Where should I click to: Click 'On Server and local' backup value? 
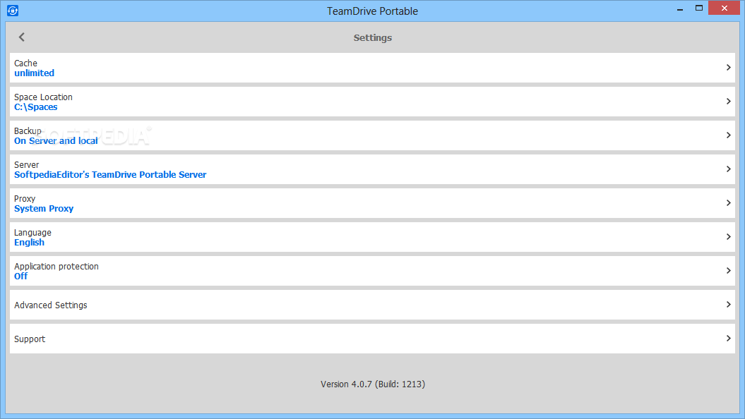coord(56,141)
